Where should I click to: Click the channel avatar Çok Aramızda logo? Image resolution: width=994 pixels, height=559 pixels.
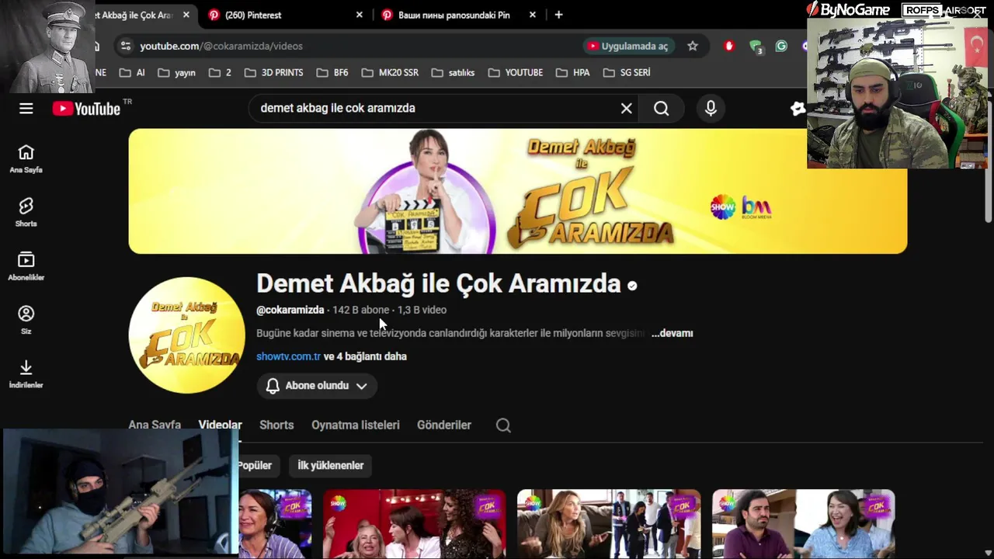(x=186, y=335)
